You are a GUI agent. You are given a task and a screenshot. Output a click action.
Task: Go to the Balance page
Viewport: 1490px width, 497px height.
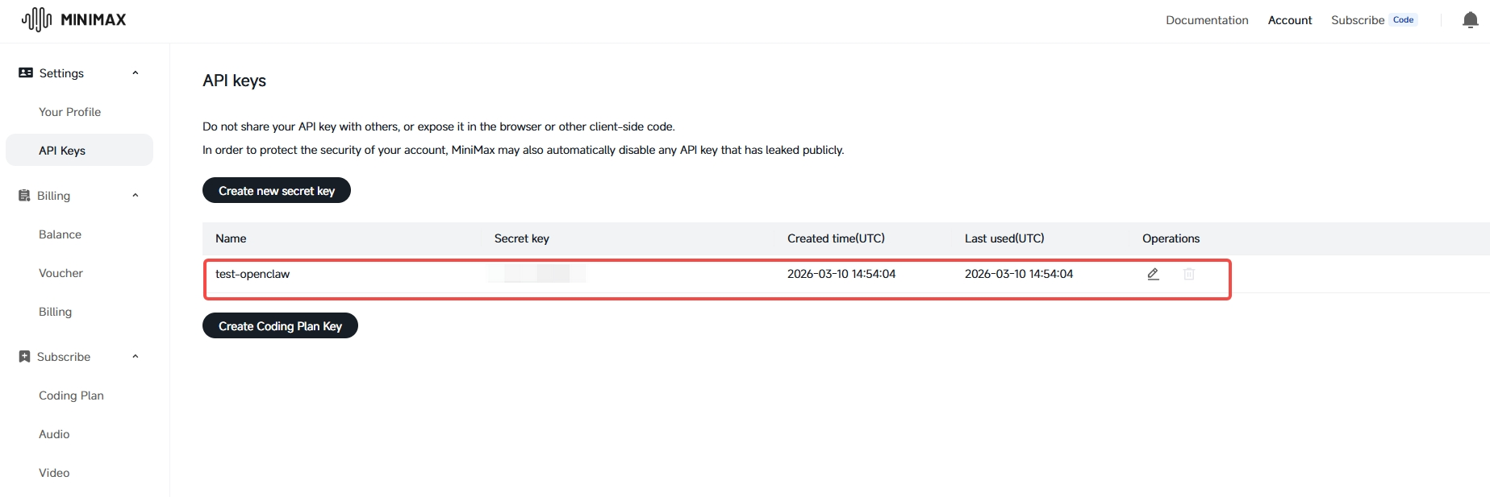[x=60, y=234]
